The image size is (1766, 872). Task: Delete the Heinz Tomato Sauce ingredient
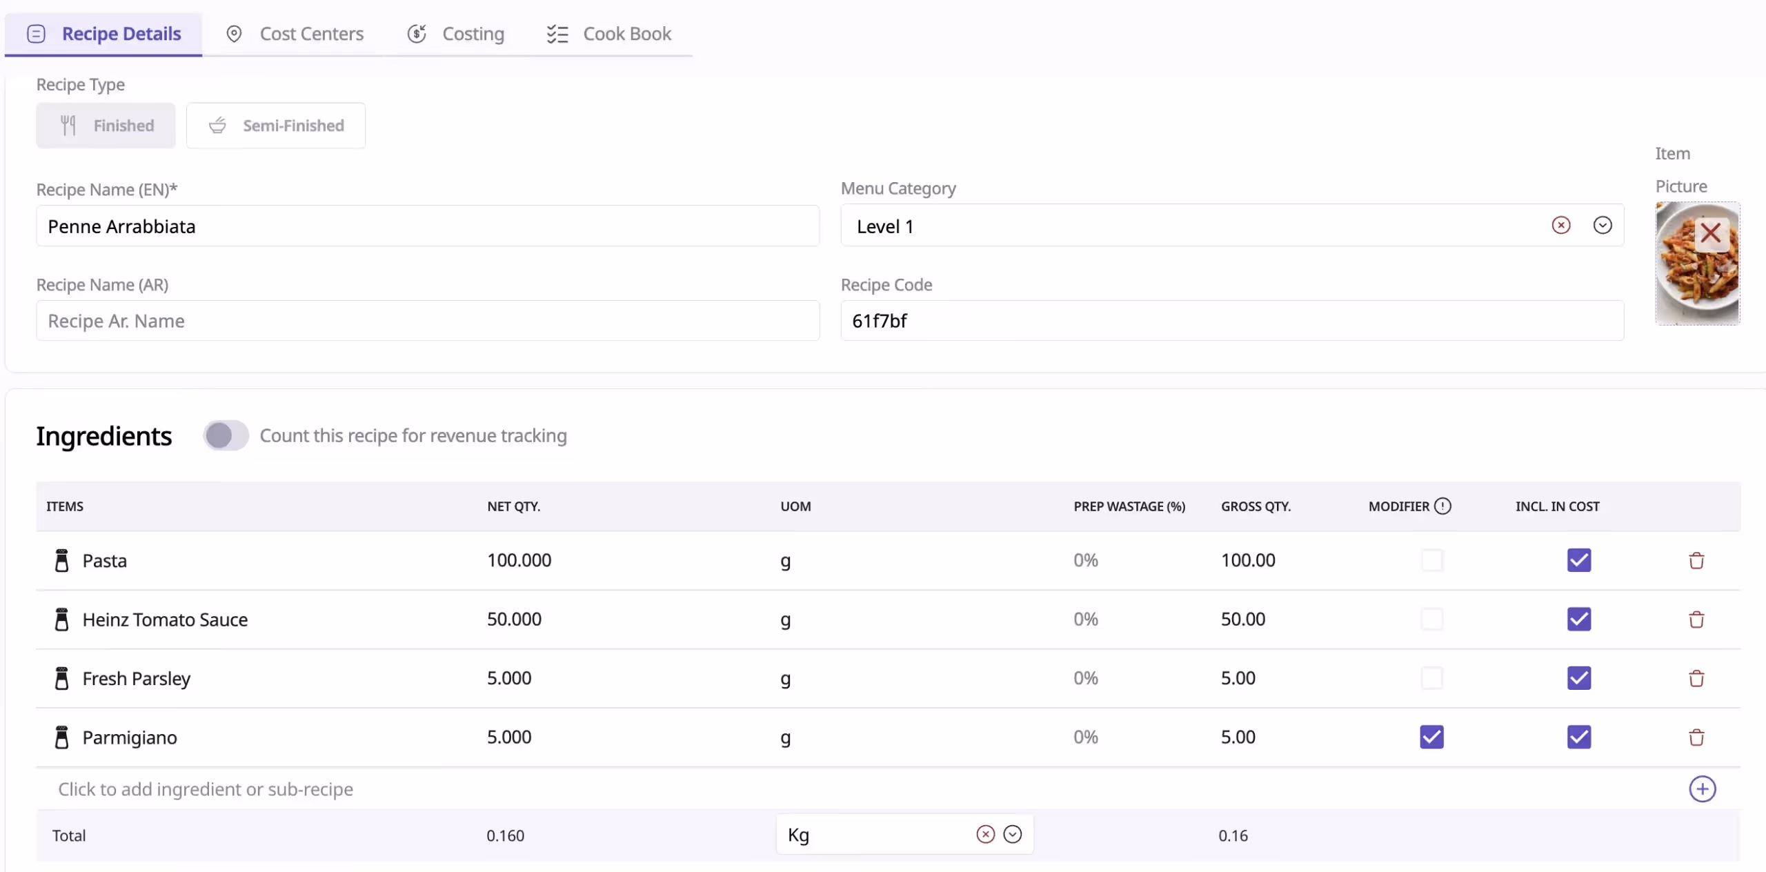[1696, 619]
